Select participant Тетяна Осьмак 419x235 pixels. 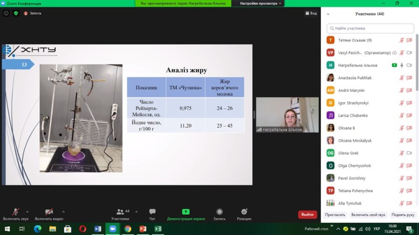coord(369,40)
